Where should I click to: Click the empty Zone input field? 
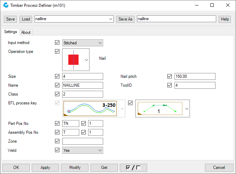click(83, 141)
